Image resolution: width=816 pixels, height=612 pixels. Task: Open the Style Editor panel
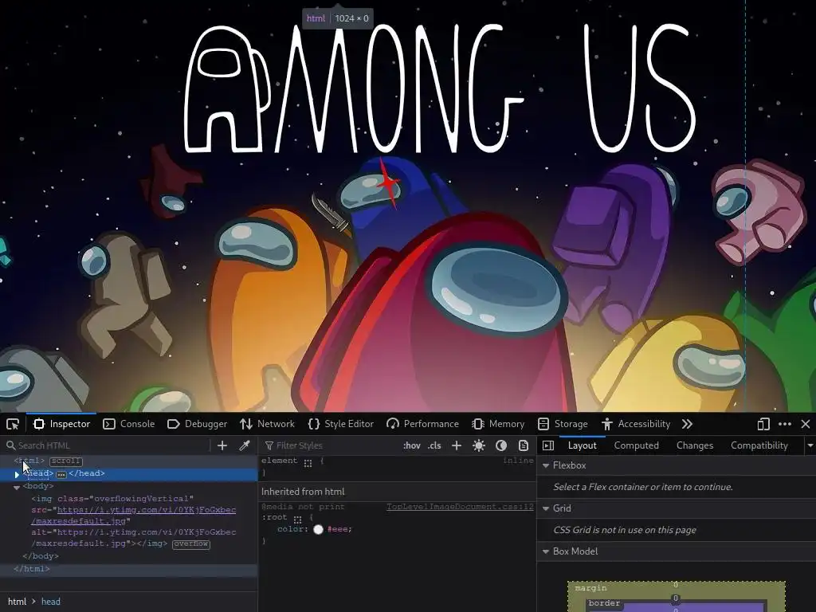click(341, 424)
